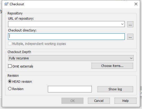Focus the URL of repository field
This screenshot has width=142, height=109.
click(64, 24)
